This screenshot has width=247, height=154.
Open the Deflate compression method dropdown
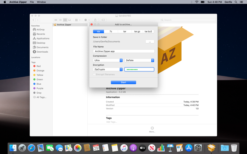tap(139, 60)
